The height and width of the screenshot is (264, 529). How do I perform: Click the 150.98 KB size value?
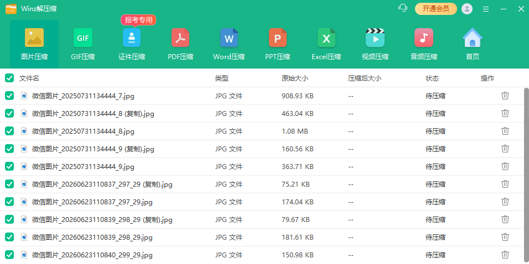coord(298,255)
